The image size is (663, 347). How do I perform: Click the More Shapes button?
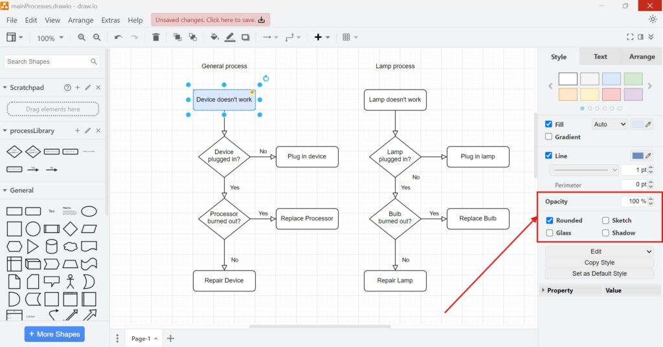[54, 334]
